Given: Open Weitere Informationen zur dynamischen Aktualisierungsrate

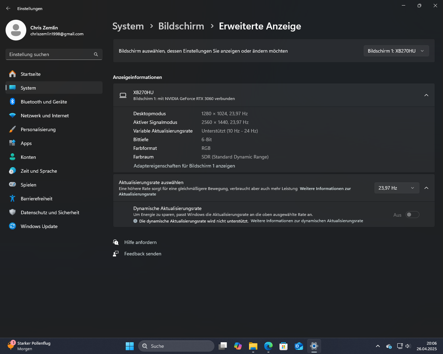Looking at the screenshot, I should 307,221.
